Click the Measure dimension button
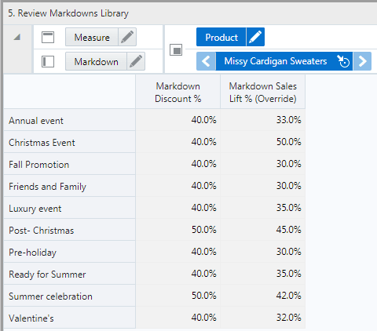The image size is (377, 331). pyautogui.click(x=92, y=37)
